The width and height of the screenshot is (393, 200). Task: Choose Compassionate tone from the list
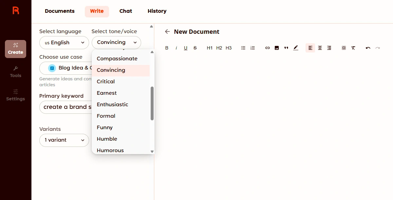(x=121, y=59)
